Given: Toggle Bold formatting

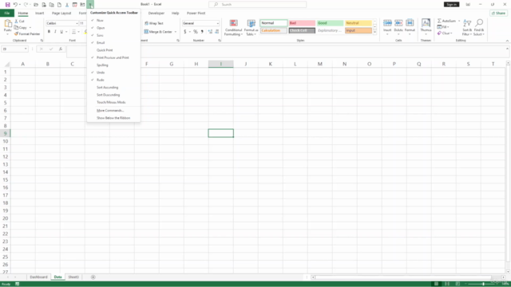Looking at the screenshot, I should 49,32.
